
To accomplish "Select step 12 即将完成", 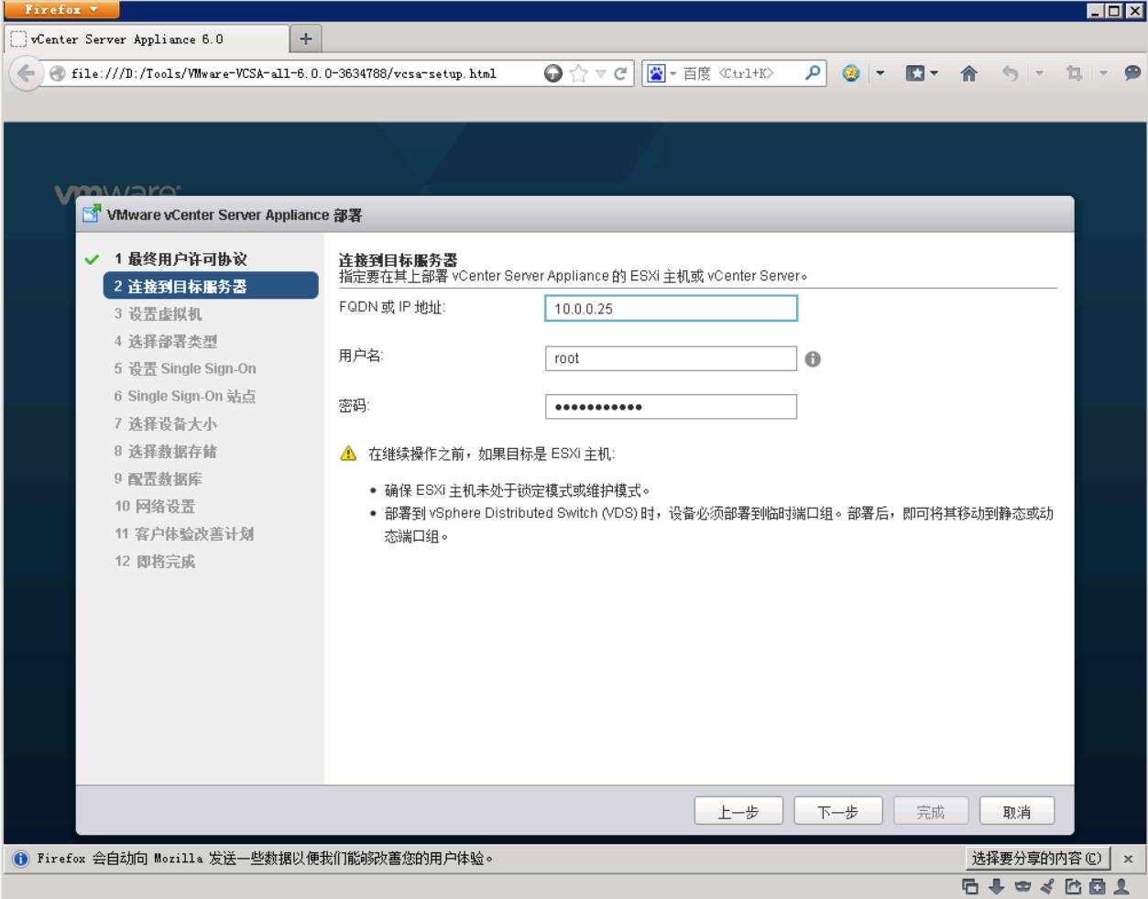I will pos(155,561).
